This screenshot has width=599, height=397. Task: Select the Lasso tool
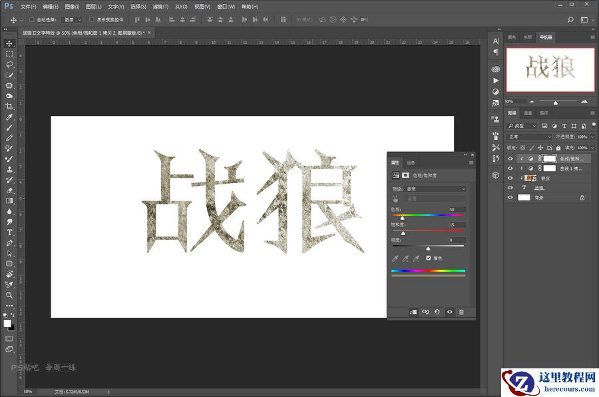9,64
